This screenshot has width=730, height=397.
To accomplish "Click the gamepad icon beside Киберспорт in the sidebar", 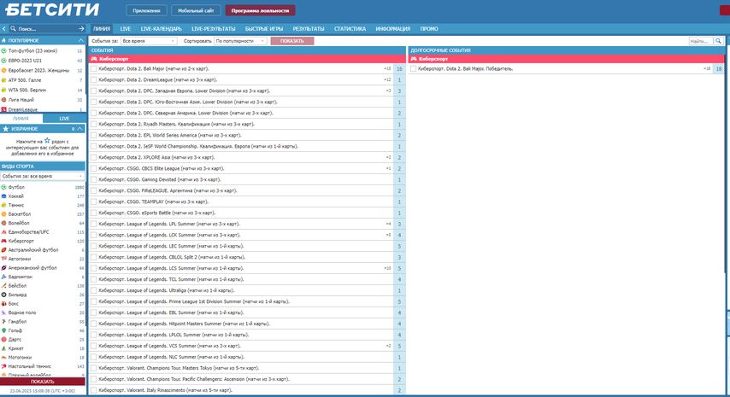I will [3, 241].
